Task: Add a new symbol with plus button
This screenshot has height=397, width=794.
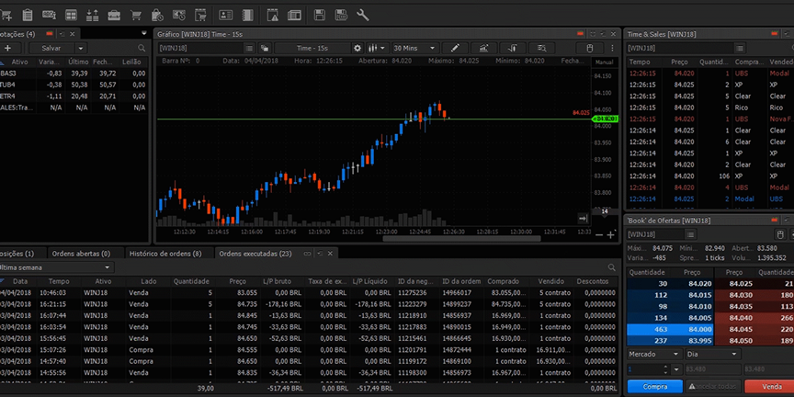Action: pyautogui.click(x=8, y=48)
